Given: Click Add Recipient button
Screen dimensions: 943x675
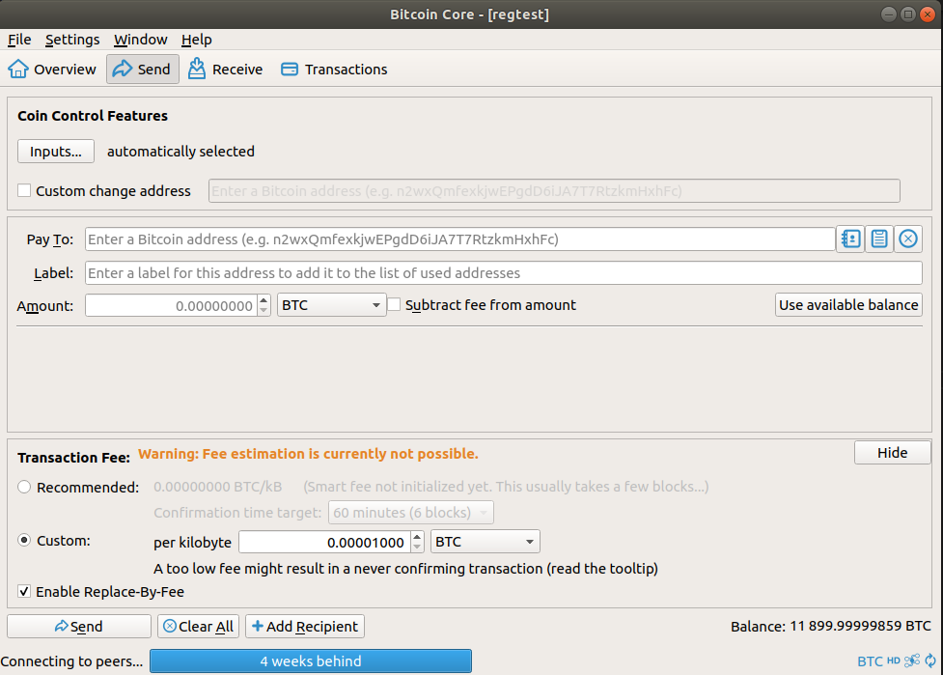Looking at the screenshot, I should pos(305,627).
